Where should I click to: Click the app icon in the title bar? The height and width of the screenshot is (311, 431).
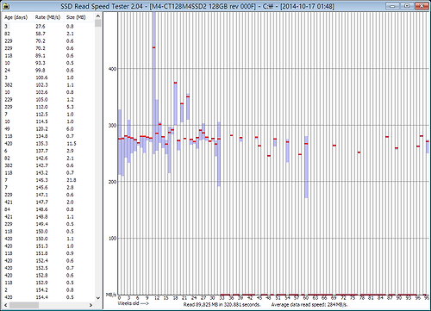(6, 6)
